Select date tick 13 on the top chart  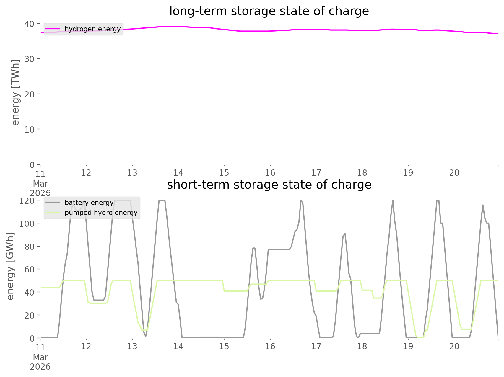click(x=132, y=173)
